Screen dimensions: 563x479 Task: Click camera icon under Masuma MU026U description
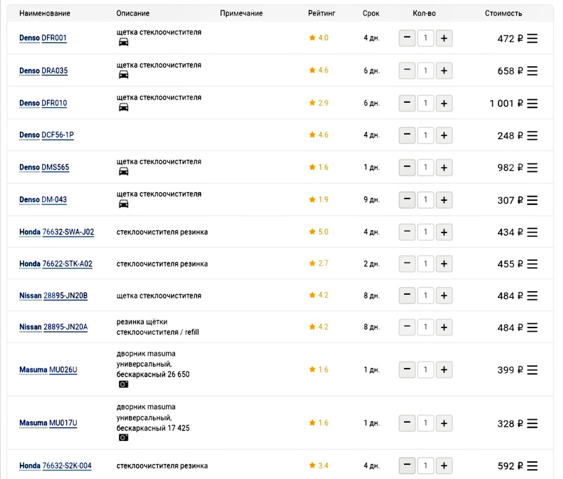coord(124,384)
